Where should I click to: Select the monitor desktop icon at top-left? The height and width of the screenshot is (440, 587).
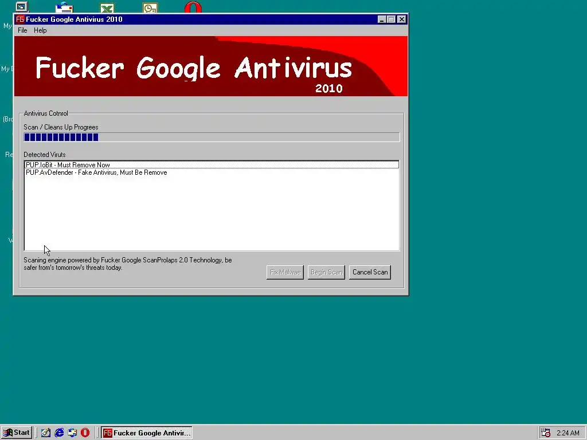coord(22,7)
